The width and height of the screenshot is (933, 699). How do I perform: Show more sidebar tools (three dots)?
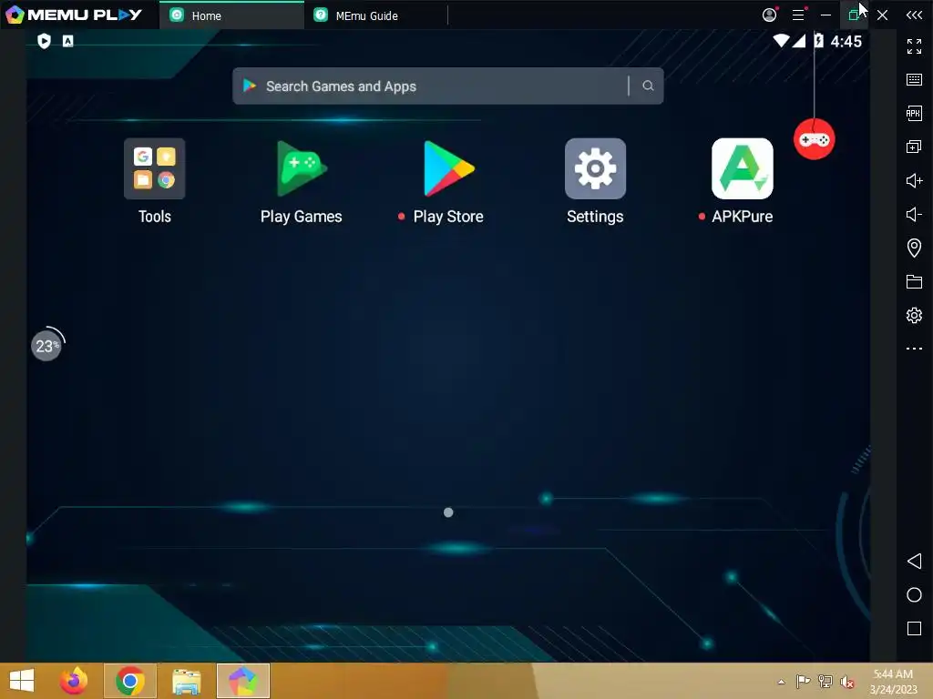coord(914,349)
